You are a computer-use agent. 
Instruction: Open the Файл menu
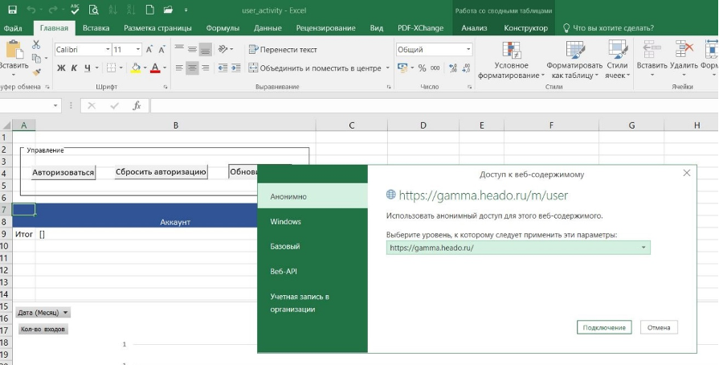[13, 28]
